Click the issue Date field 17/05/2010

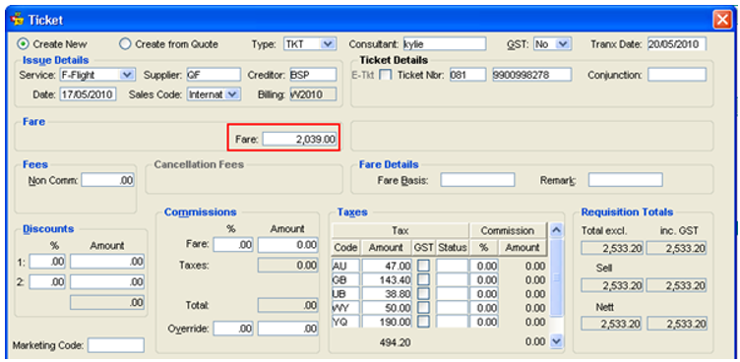click(x=88, y=94)
